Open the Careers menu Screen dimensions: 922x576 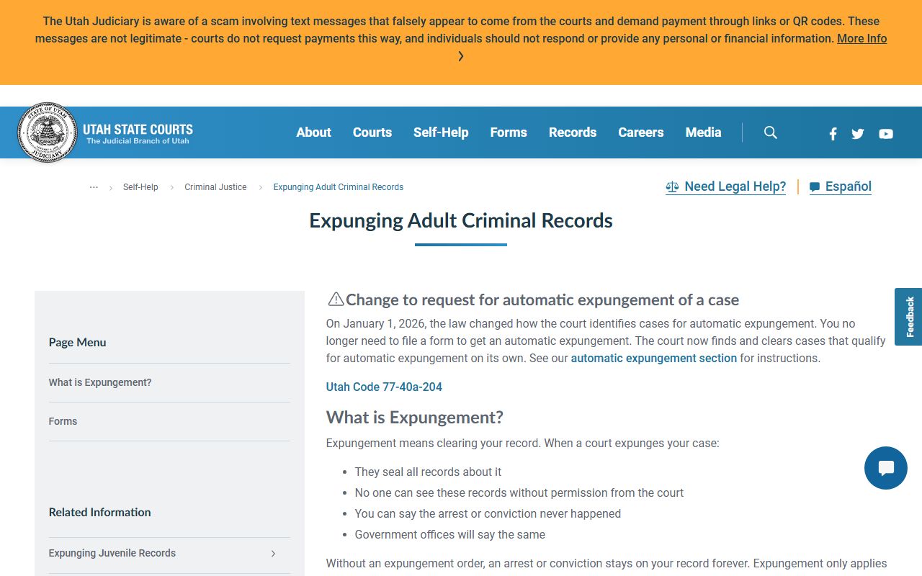641,132
